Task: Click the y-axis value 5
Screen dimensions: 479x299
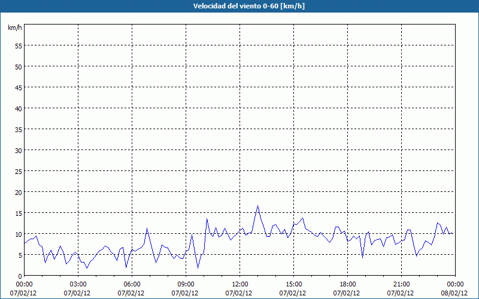Action: 20,255
